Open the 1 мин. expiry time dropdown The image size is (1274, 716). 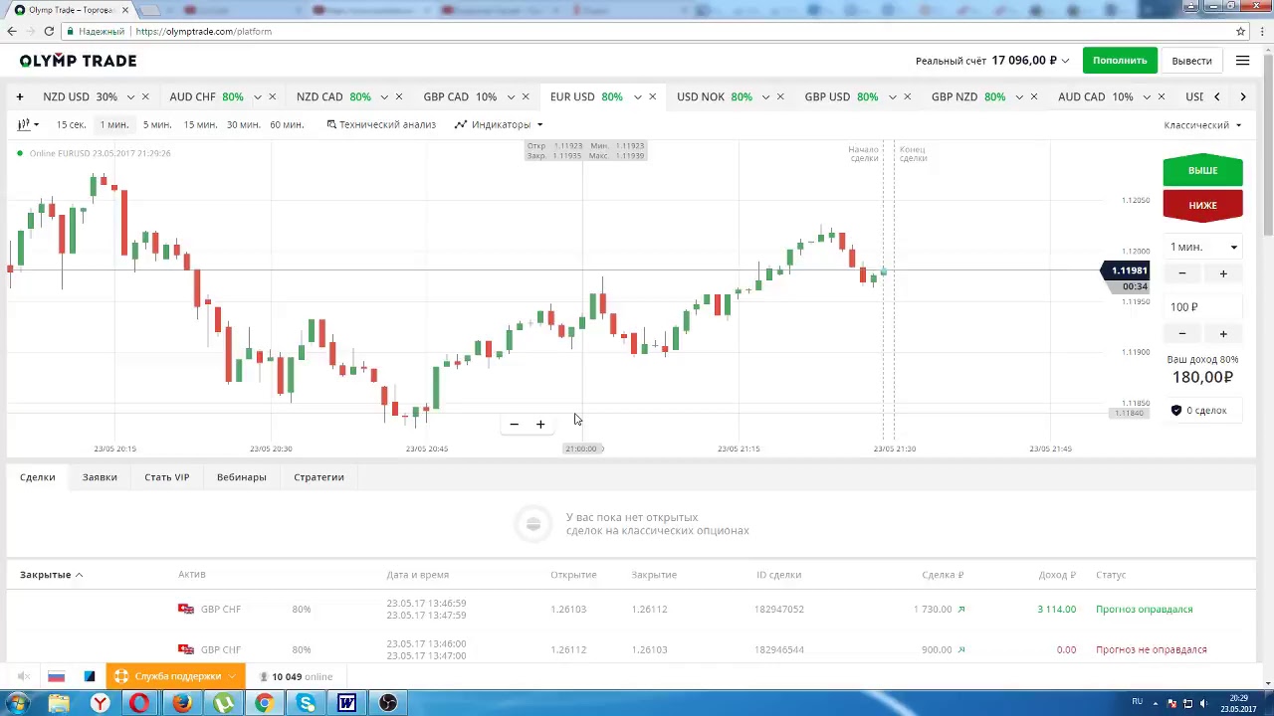(1203, 247)
